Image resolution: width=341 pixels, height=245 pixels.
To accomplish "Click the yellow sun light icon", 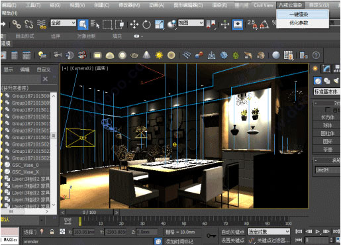I will tap(159, 55).
